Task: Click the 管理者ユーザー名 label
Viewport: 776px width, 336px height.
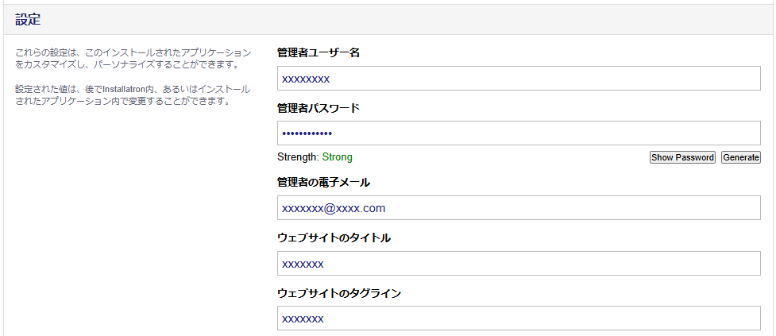Action: point(319,53)
